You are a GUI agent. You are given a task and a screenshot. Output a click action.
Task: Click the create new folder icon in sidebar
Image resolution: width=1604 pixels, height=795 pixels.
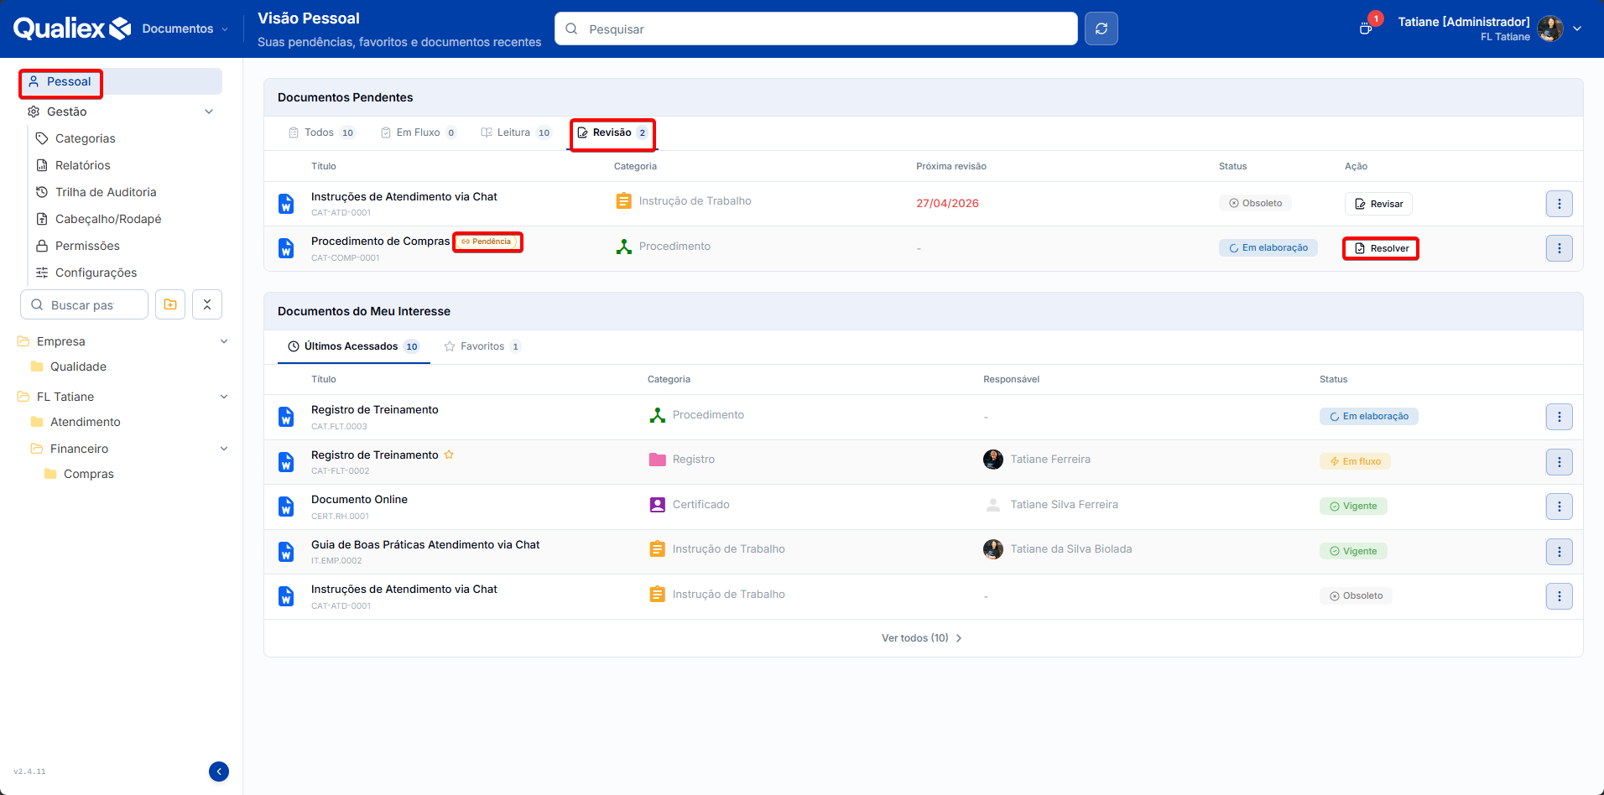pyautogui.click(x=170, y=304)
